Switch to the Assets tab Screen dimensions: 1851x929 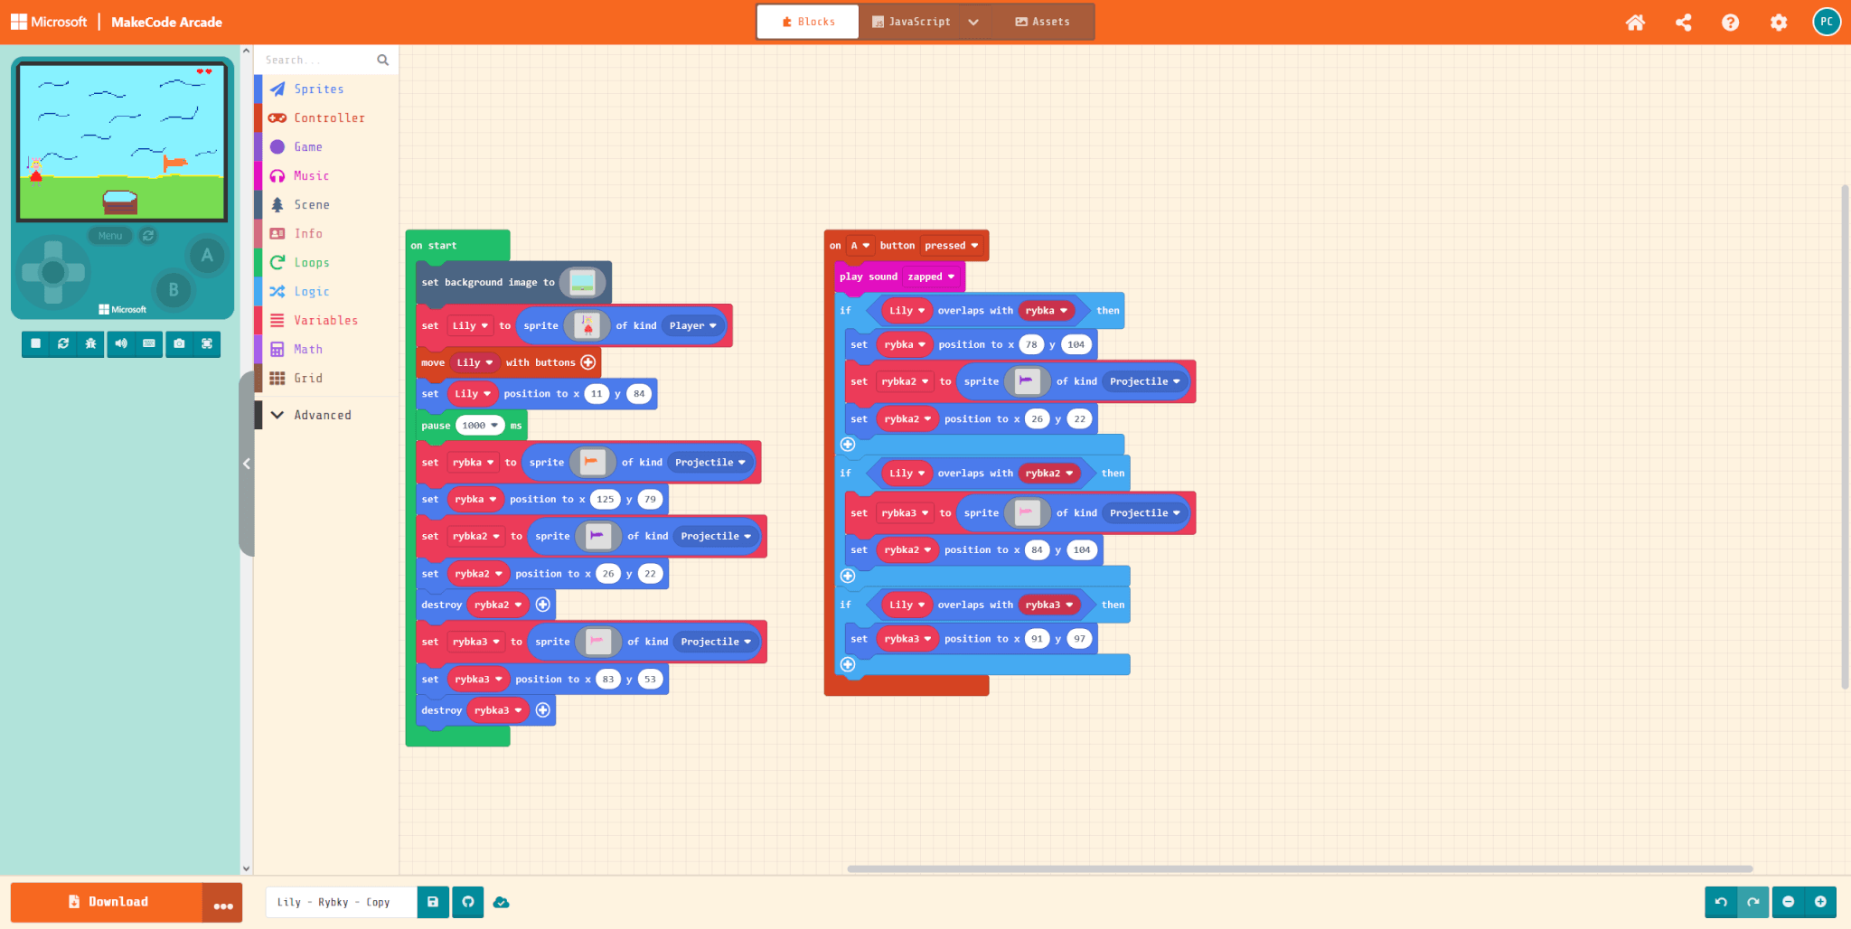click(1042, 22)
